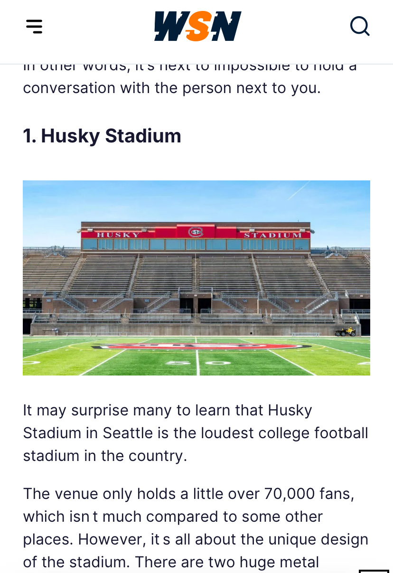
Task: Open the search magnifier icon
Action: point(360,26)
